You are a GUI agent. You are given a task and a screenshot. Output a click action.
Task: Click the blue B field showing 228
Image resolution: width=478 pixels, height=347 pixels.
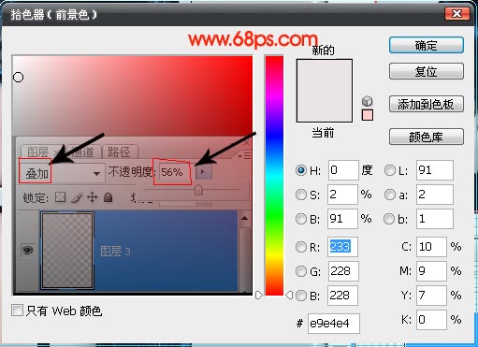click(342, 296)
